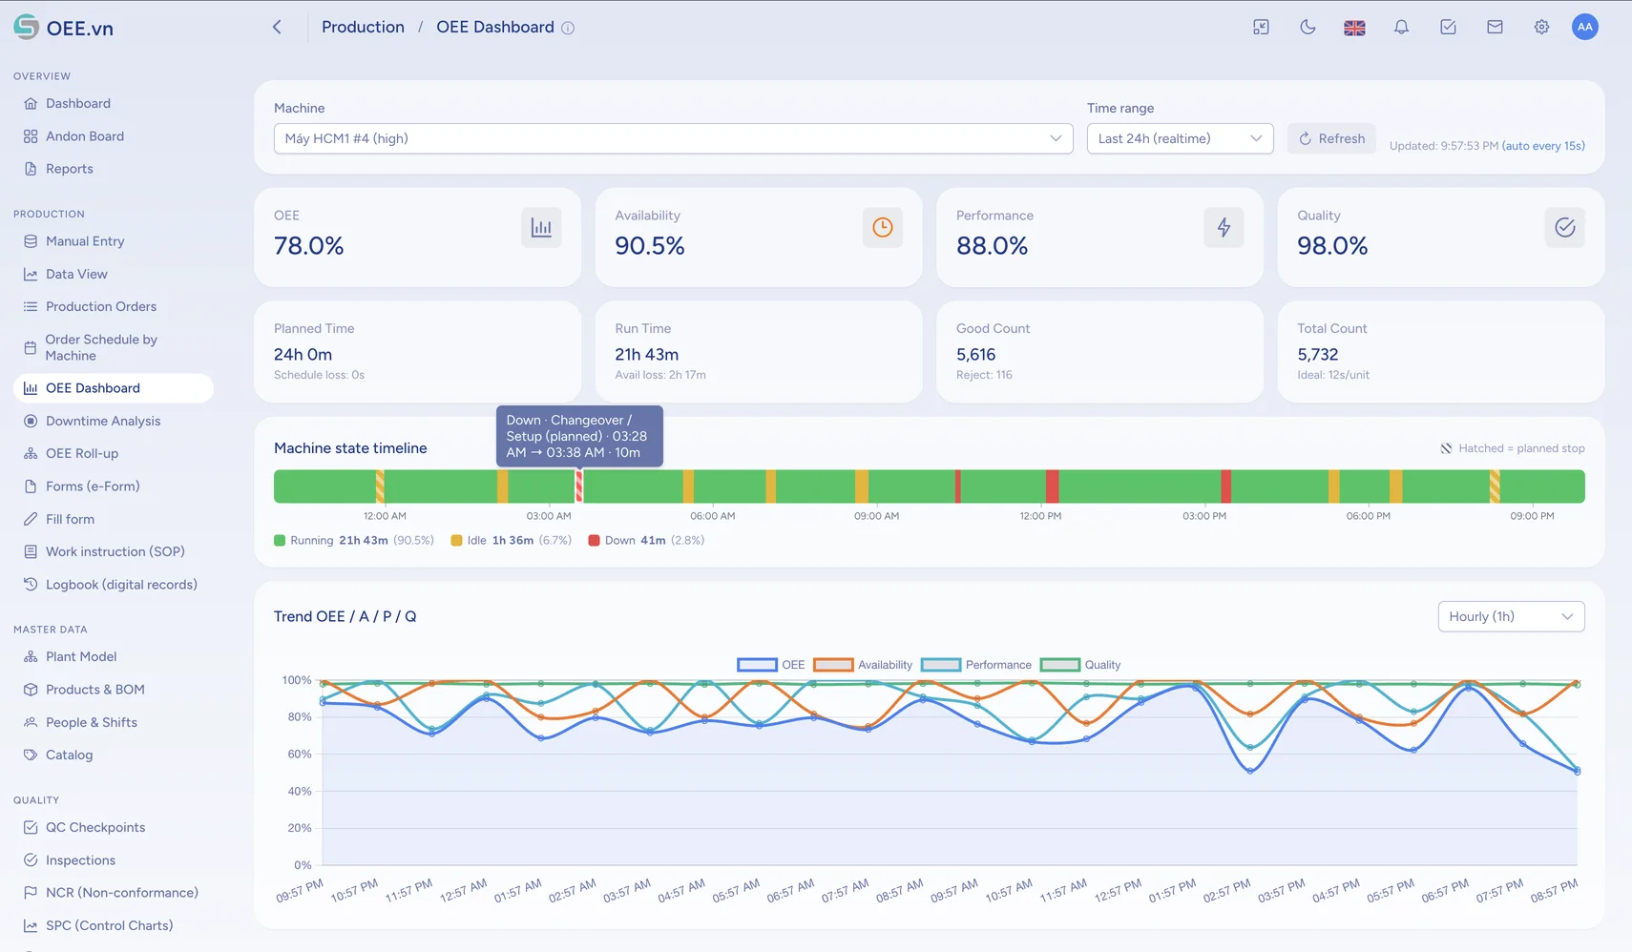Toggle Availability series in trend legend
The width and height of the screenshot is (1632, 952).
pos(863,665)
